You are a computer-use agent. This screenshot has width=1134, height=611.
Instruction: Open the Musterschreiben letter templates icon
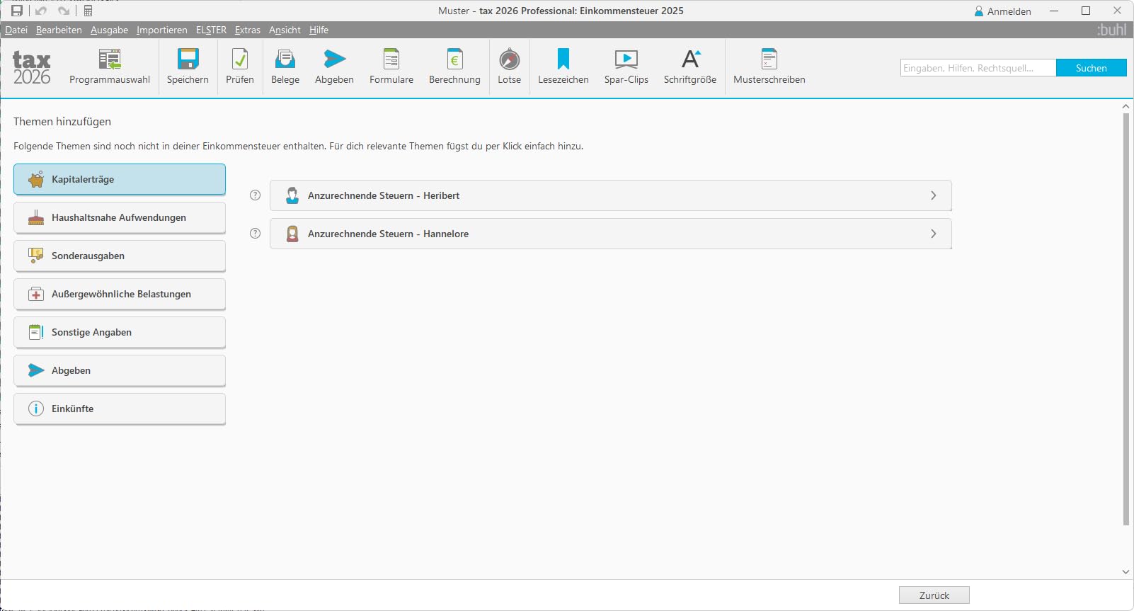pos(769,59)
